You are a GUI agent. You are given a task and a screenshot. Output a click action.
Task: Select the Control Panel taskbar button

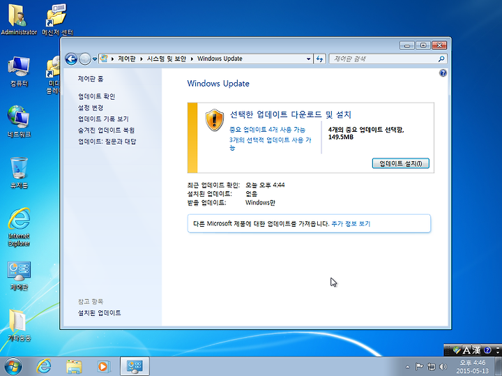(x=135, y=366)
